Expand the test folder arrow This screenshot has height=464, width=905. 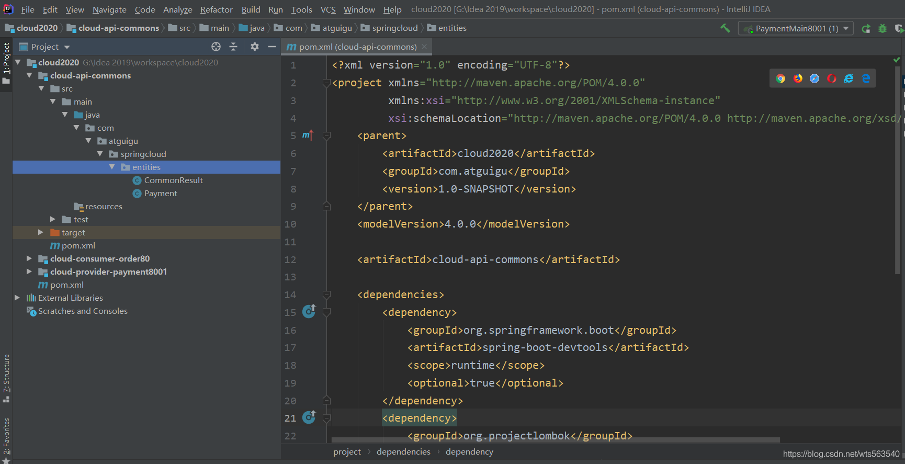point(53,219)
